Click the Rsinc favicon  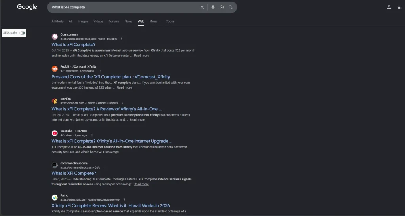coord(55,197)
